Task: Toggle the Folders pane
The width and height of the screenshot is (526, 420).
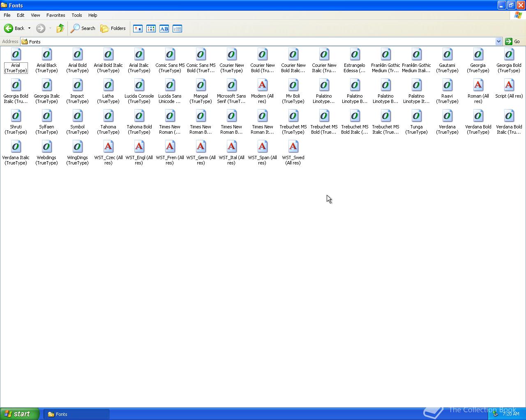Action: pyautogui.click(x=113, y=28)
